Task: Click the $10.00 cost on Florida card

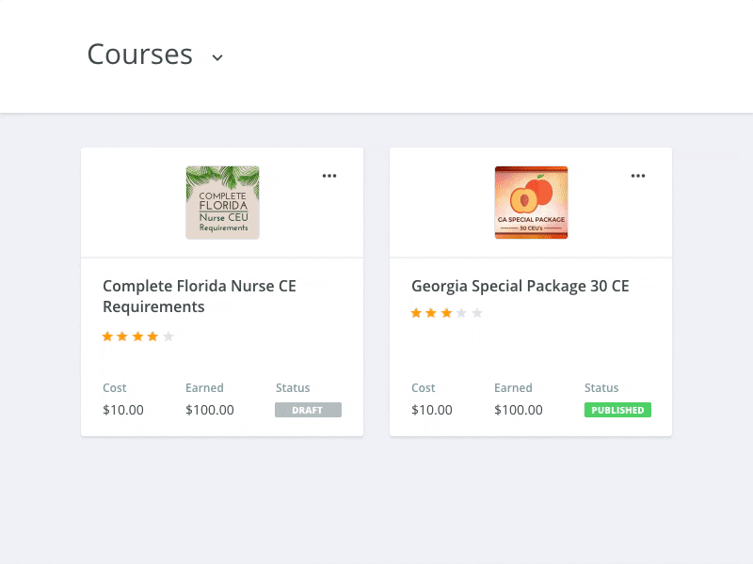Action: point(123,410)
